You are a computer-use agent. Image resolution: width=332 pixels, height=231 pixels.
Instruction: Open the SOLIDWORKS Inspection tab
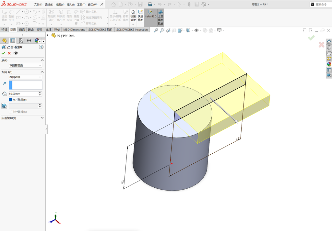pos(132,29)
